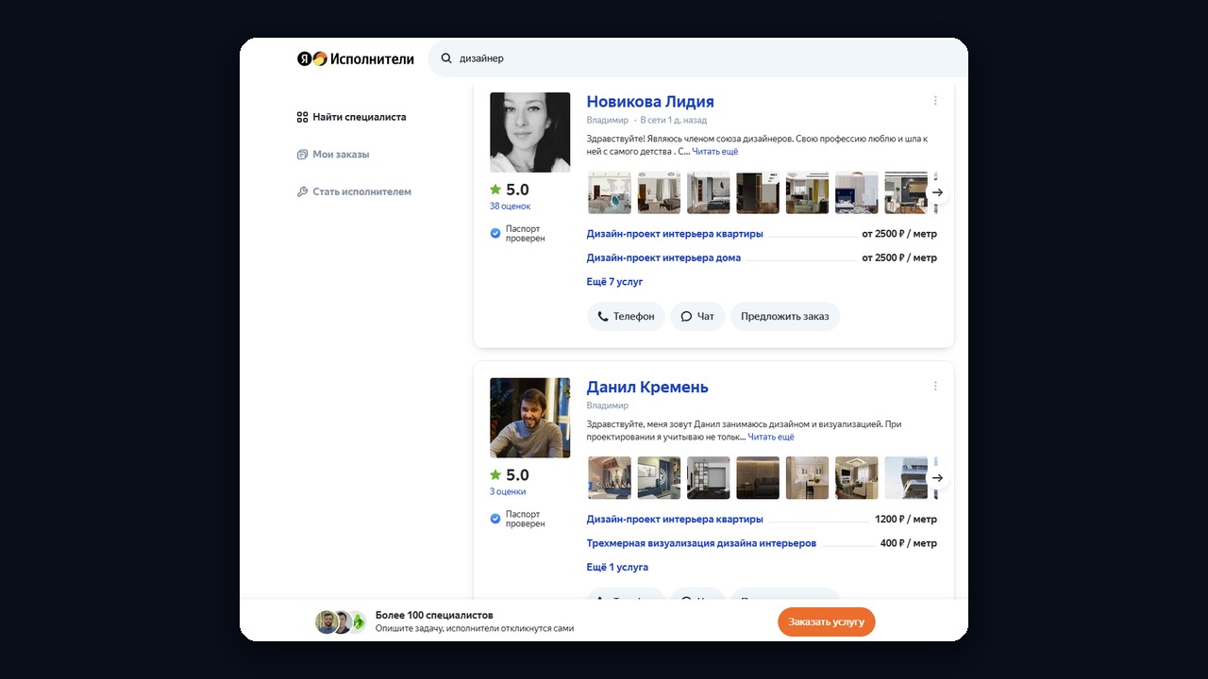Open the three-dot menu on Данил Кремень's card
Viewport: 1208px width, 679px height.
pos(935,386)
